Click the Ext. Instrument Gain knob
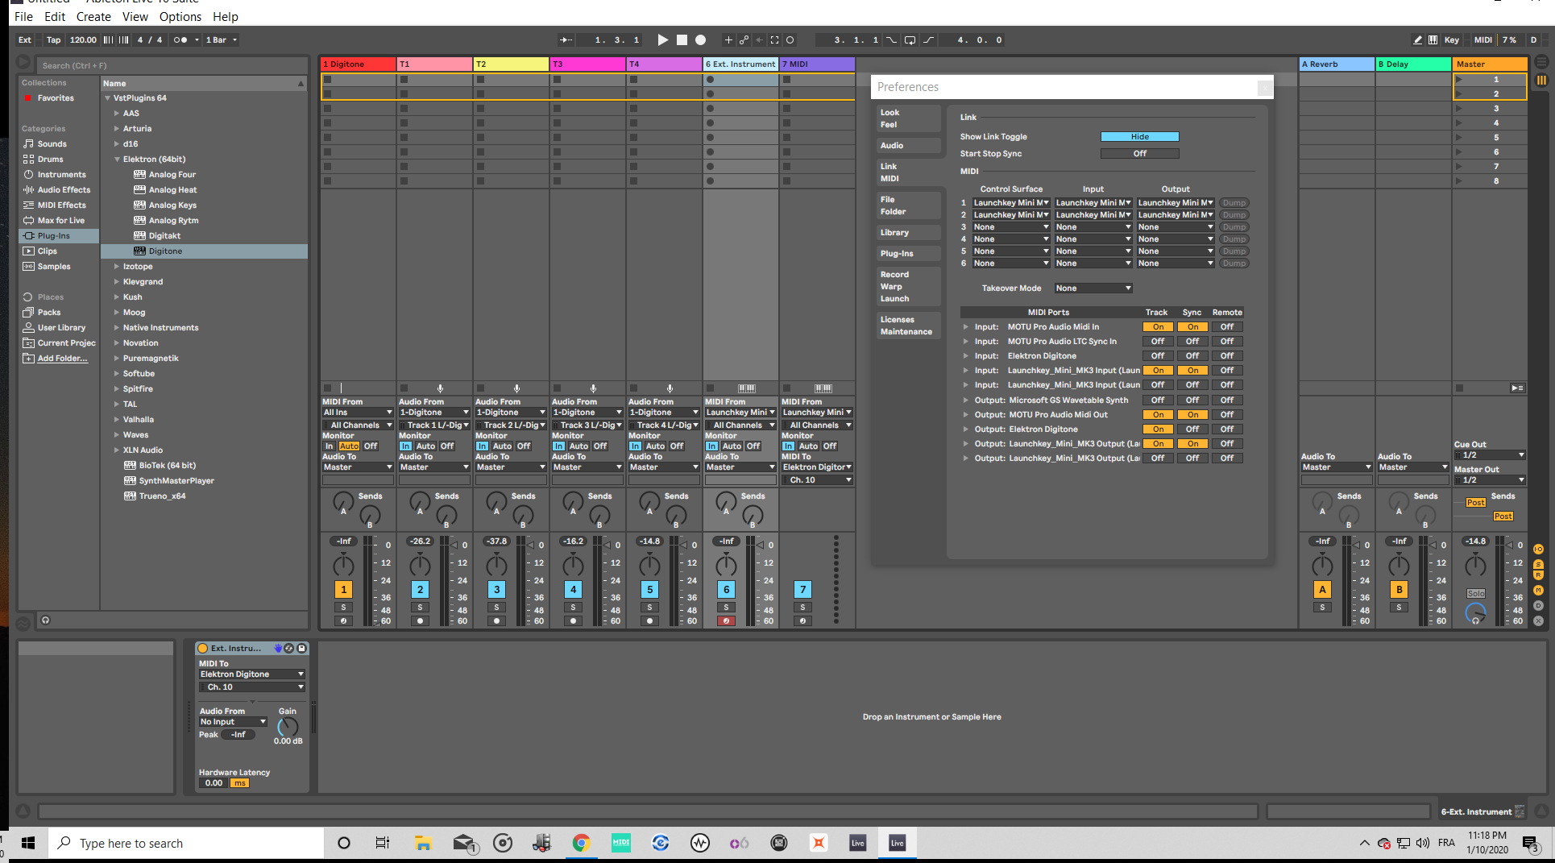1555x863 pixels. click(288, 727)
